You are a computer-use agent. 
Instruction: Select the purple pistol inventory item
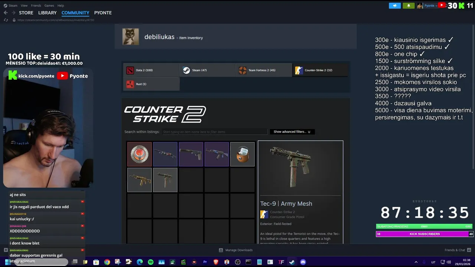[x=191, y=154]
